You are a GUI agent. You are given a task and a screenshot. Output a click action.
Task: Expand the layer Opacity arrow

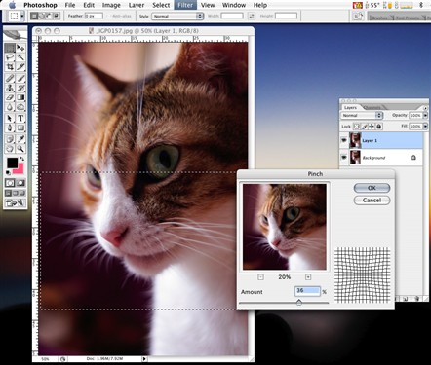coord(425,116)
